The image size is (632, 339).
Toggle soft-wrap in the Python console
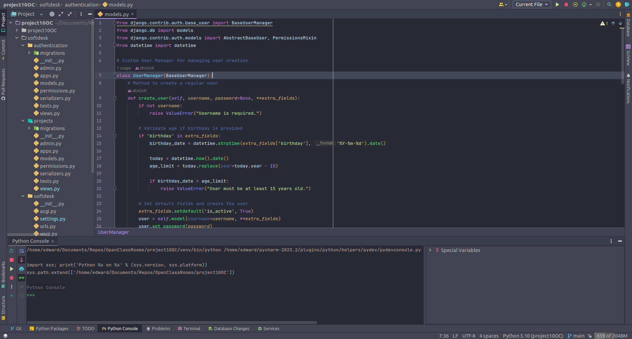coord(22,251)
